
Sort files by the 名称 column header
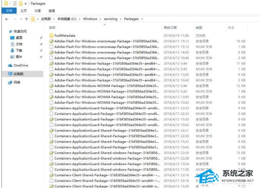(52, 28)
